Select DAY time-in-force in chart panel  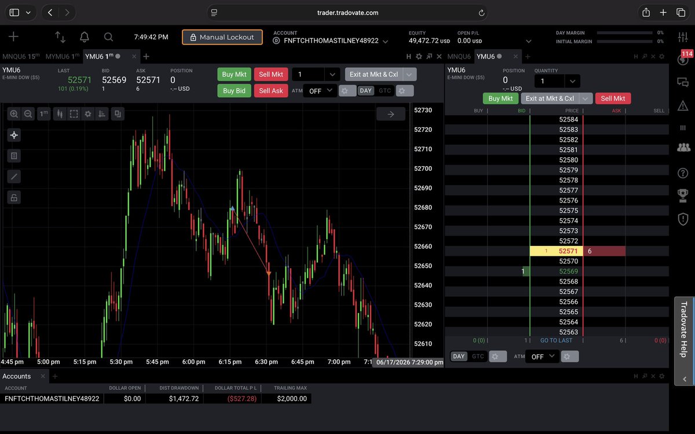[x=365, y=91]
